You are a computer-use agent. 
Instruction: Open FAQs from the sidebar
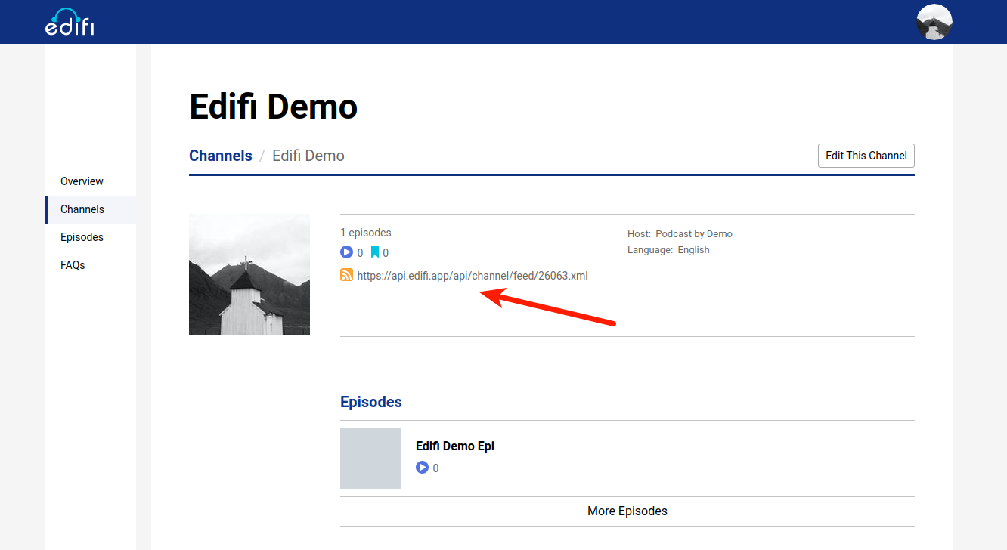pos(91,265)
